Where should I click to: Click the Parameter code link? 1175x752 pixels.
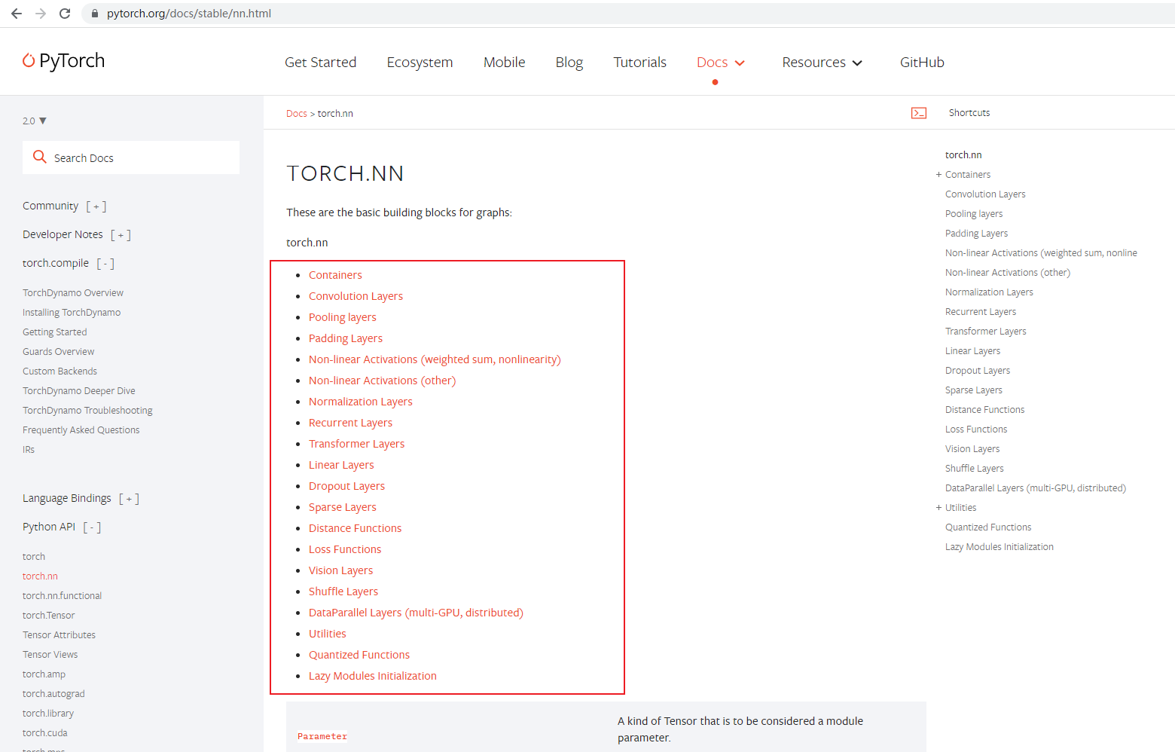[322, 737]
